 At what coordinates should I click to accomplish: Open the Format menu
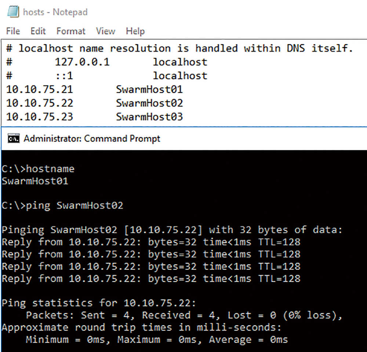[71, 31]
